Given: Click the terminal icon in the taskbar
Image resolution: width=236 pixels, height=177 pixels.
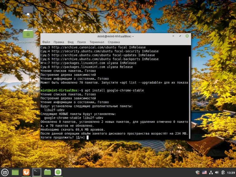Looking at the screenshot, I should click(x=37, y=172).
